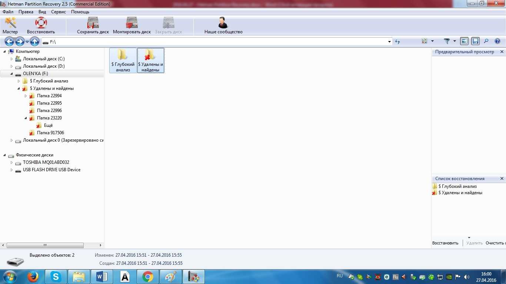Open the Сервис menu
Image resolution: width=506 pixels, height=284 pixels.
(x=59, y=12)
